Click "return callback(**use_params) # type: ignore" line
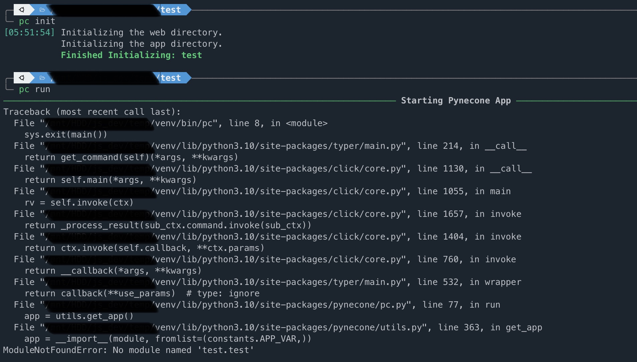Viewport: 637px width, 362px height. [142, 293]
